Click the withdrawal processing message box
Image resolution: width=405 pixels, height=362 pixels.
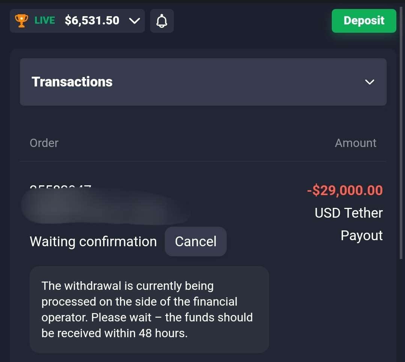(149, 309)
